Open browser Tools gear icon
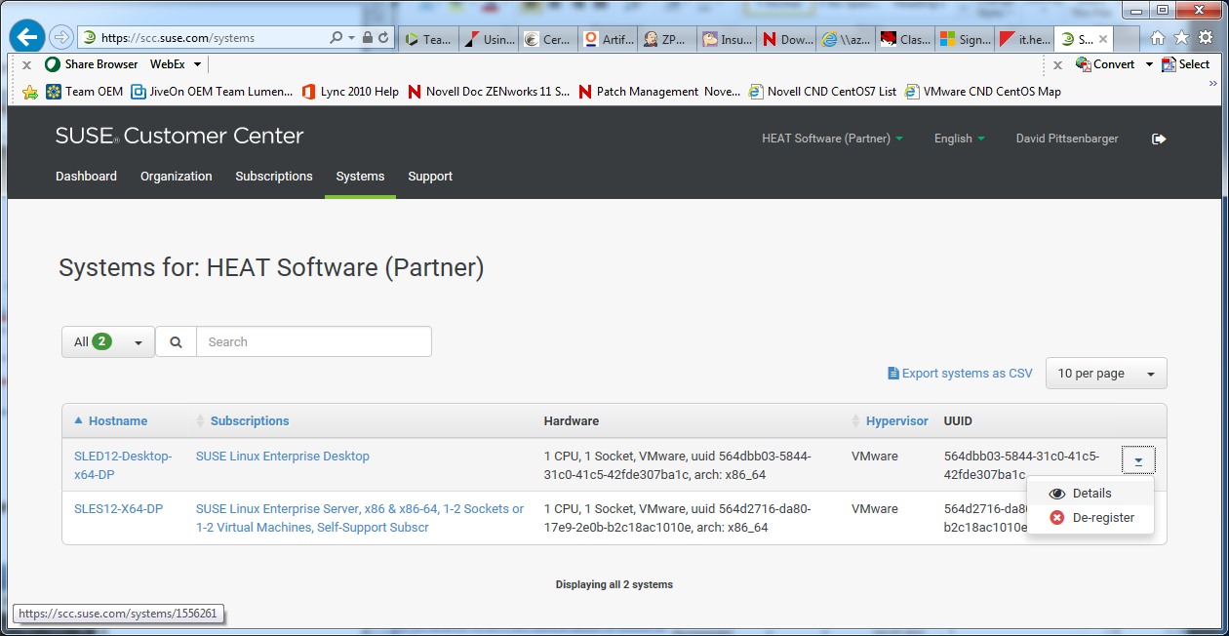 click(1205, 38)
